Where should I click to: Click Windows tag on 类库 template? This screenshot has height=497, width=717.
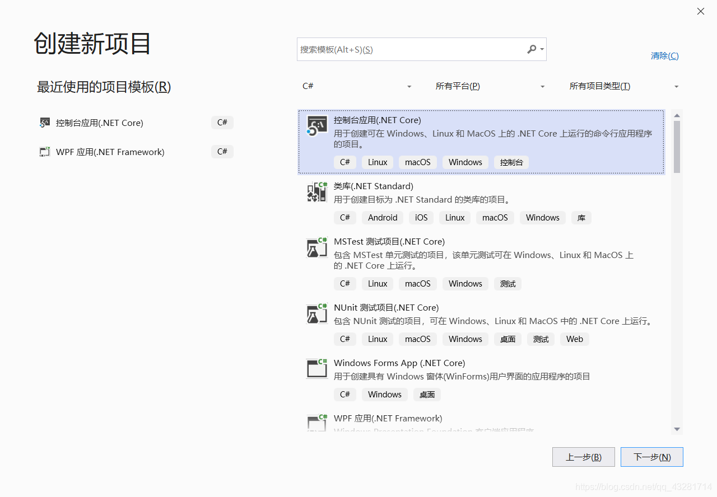[543, 218]
